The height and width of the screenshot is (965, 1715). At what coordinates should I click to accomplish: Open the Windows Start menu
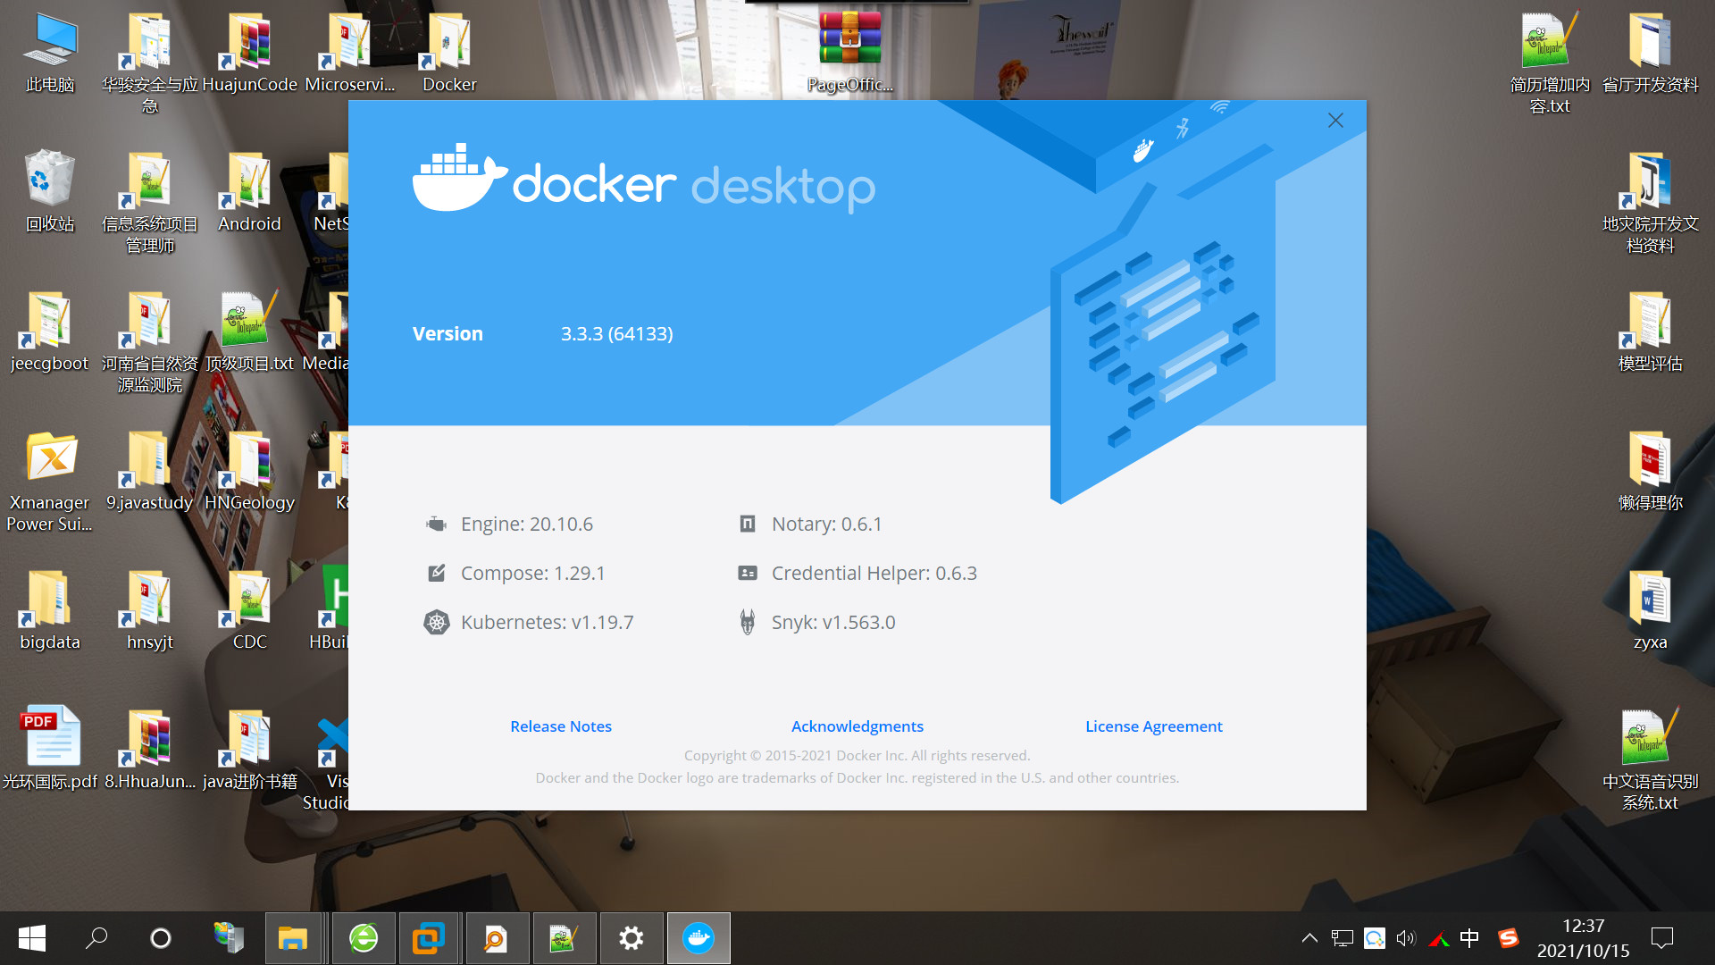coord(32,938)
